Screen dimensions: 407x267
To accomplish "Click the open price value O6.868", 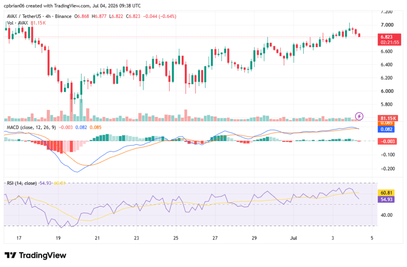I will [81, 16].
